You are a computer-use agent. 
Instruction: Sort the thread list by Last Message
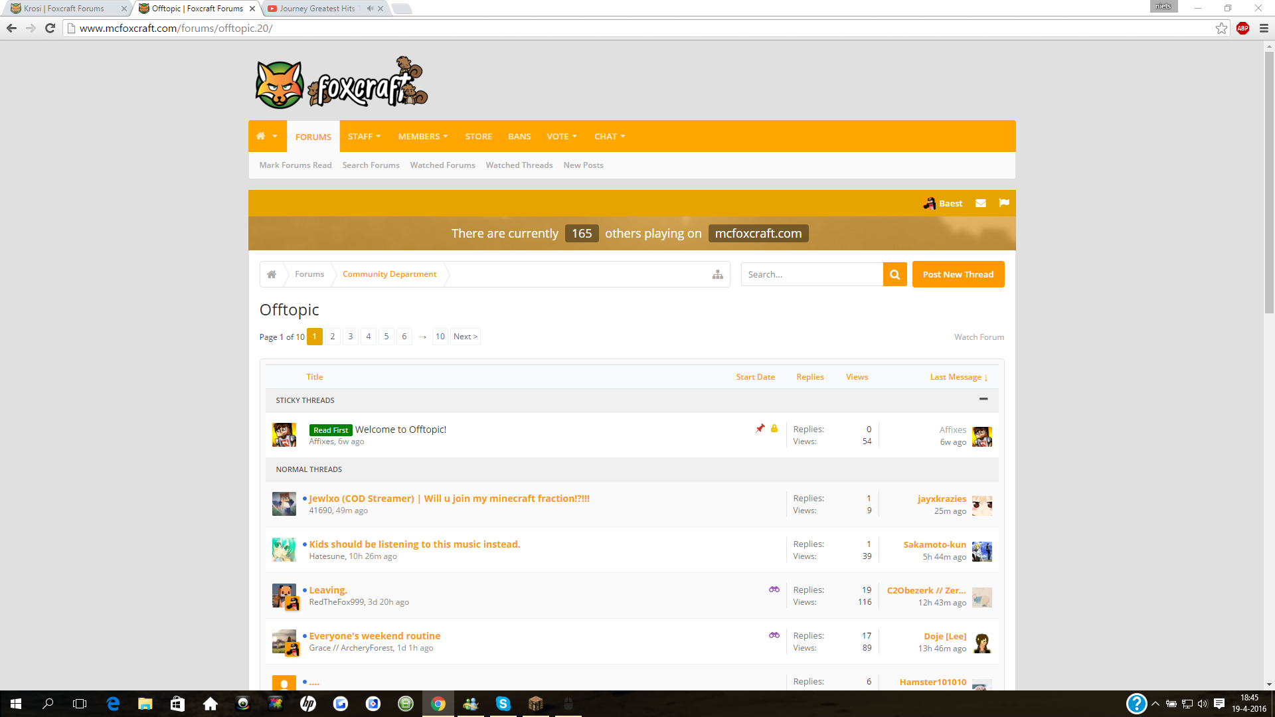(958, 377)
